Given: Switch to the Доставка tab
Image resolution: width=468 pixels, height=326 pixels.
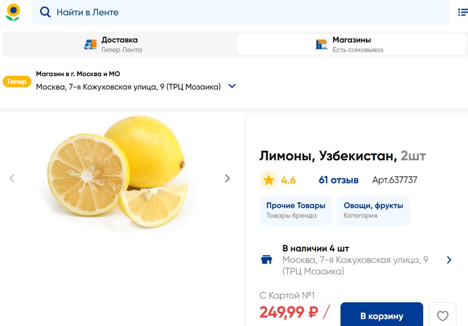Looking at the screenshot, I should tap(120, 44).
